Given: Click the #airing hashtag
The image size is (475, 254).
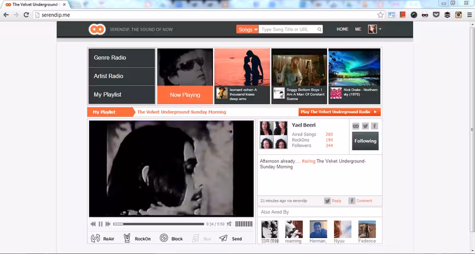Looking at the screenshot, I should tap(309, 161).
